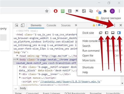The height and width of the screenshot is (94, 124).
Task: Dock DevTools to the right
Action: (119, 33)
